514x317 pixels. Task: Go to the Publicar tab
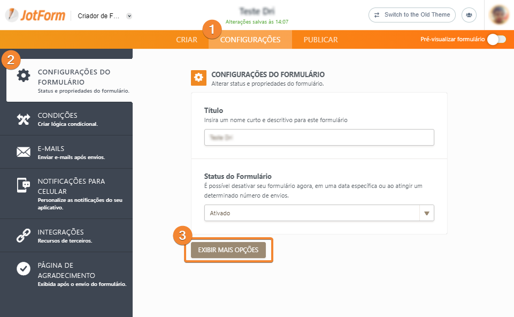[320, 40]
